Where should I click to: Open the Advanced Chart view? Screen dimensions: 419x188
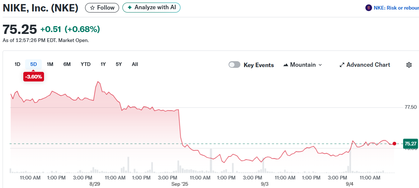(x=365, y=65)
